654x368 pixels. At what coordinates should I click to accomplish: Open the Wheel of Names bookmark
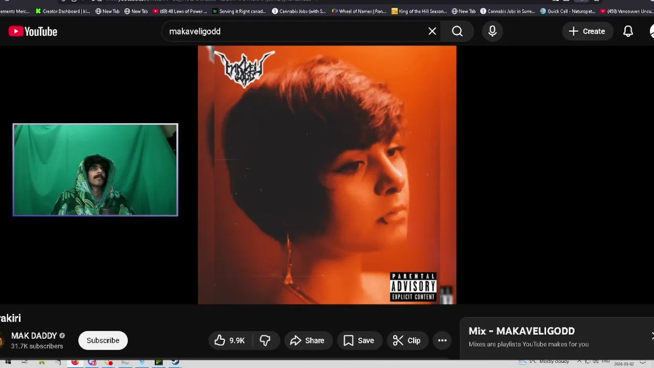pyautogui.click(x=359, y=11)
